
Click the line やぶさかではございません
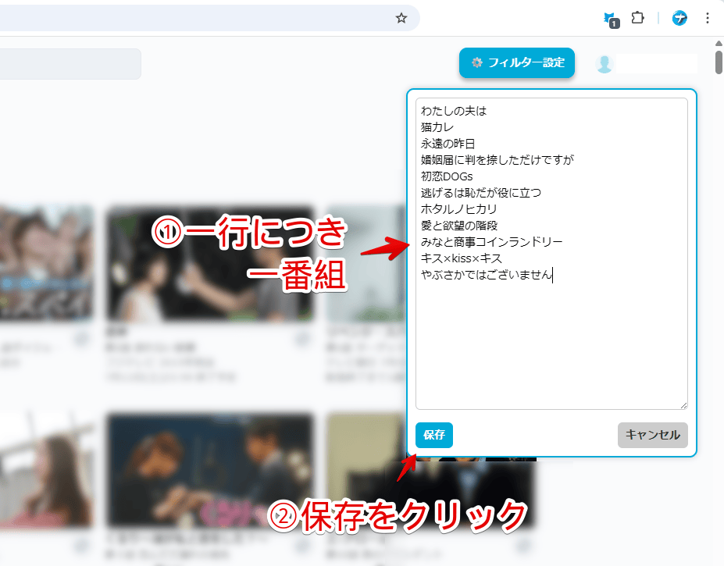click(487, 275)
